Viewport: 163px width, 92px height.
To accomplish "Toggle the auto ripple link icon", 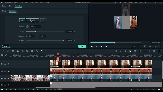I will pyautogui.click(x=6, y=55).
